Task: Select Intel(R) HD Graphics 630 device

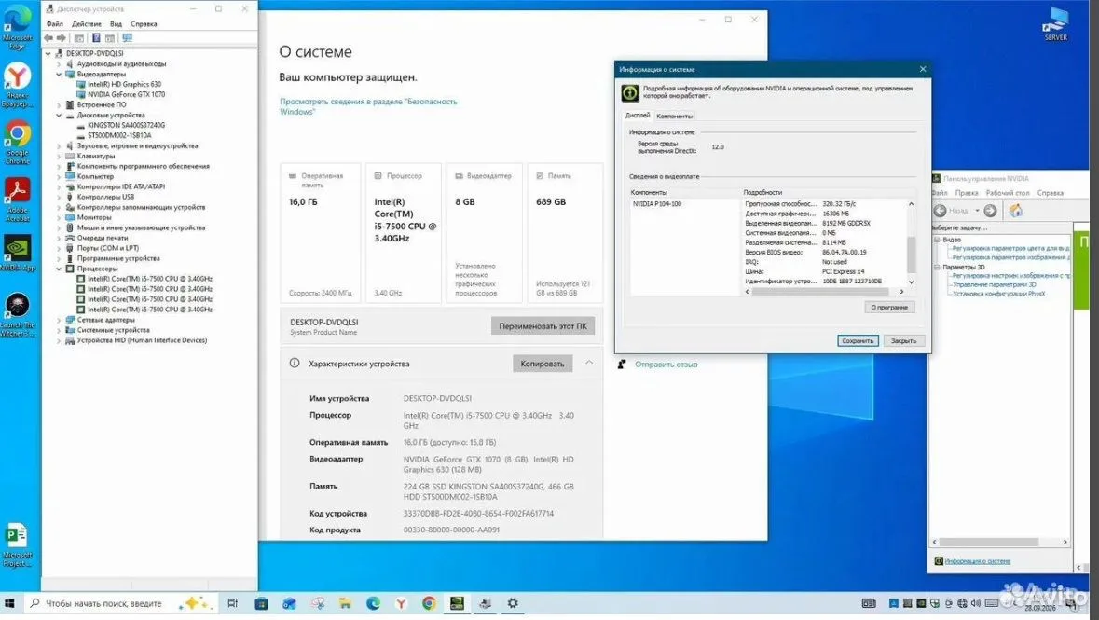Action: [x=124, y=84]
